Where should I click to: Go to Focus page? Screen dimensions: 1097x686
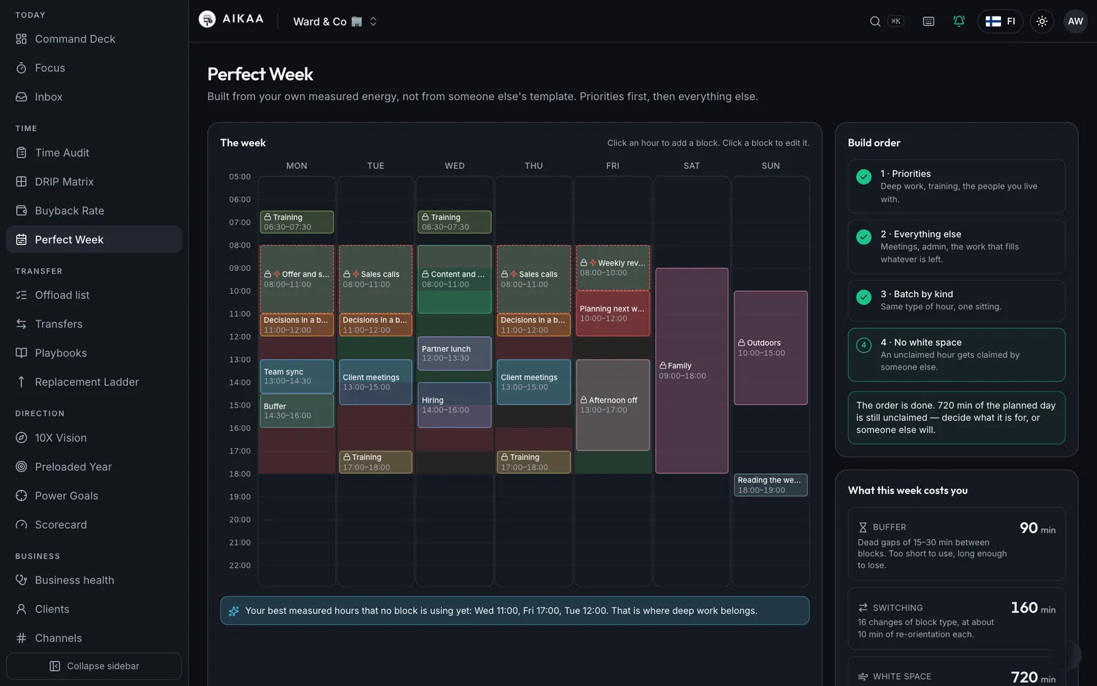point(94,68)
